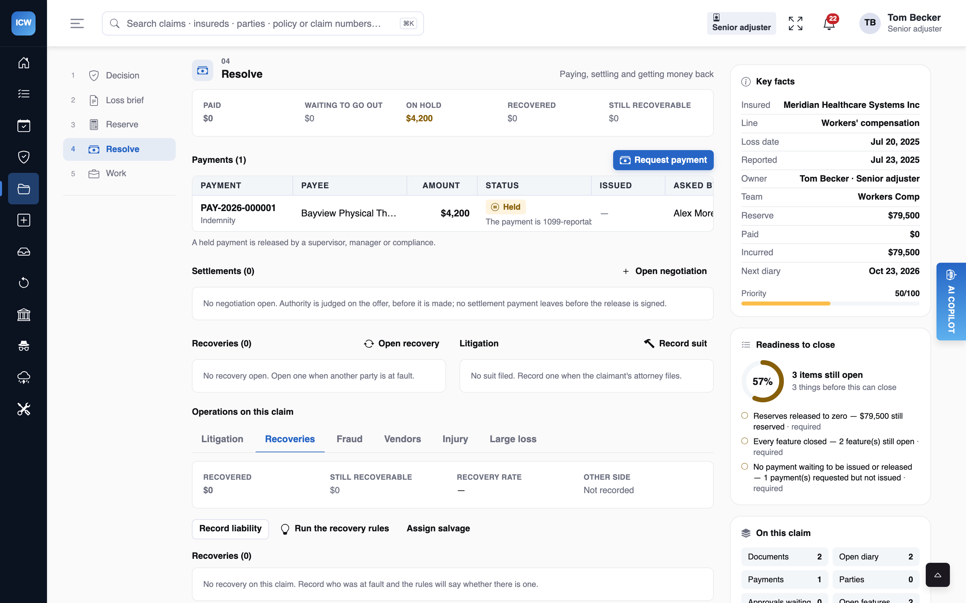
Task: Open Tom Becker user profile menu
Action: 901,23
